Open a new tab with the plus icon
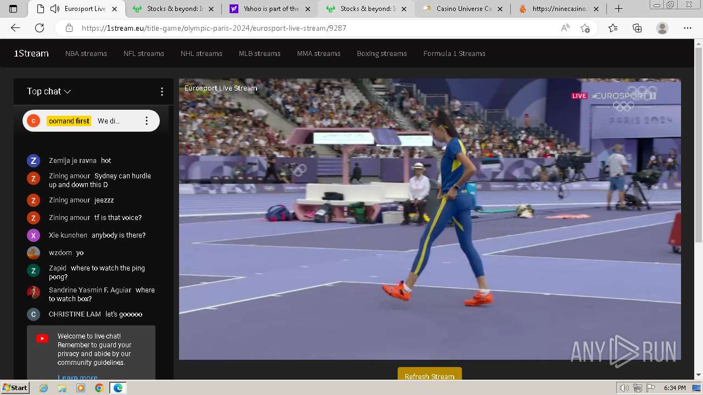 point(618,9)
